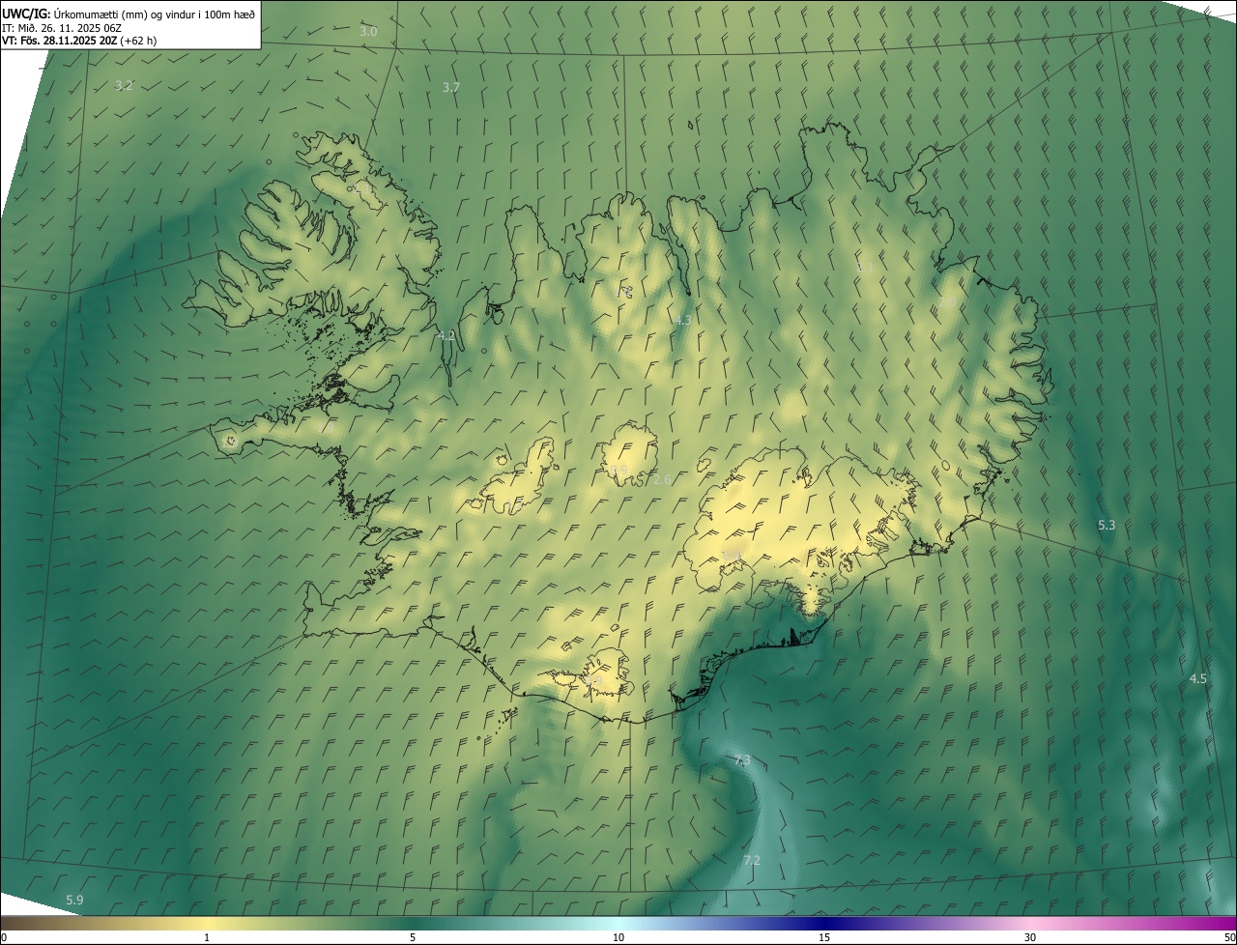Click the colorbar tick label 0

point(4,938)
